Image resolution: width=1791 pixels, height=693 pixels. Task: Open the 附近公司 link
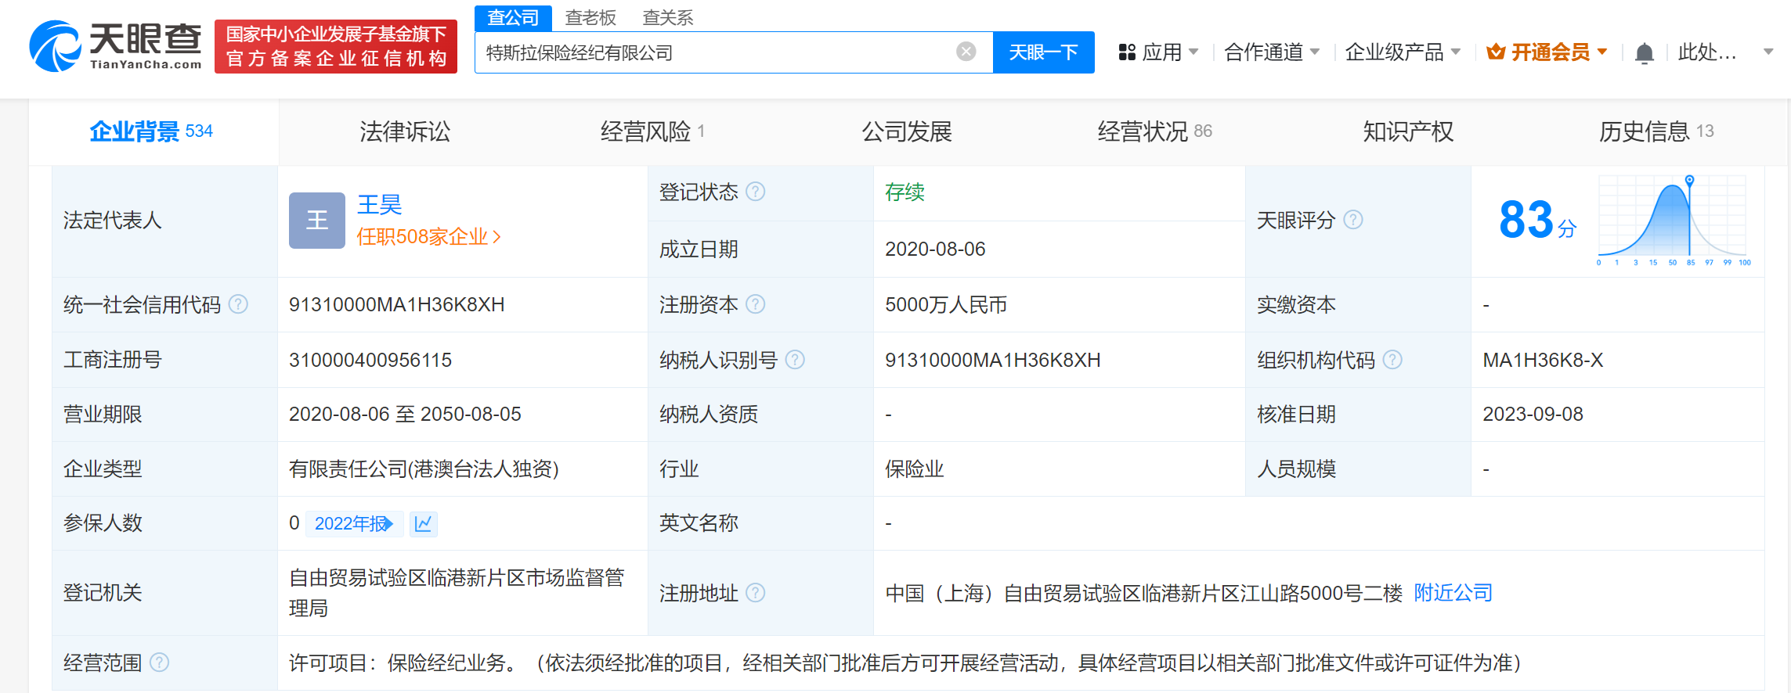(x=1453, y=593)
